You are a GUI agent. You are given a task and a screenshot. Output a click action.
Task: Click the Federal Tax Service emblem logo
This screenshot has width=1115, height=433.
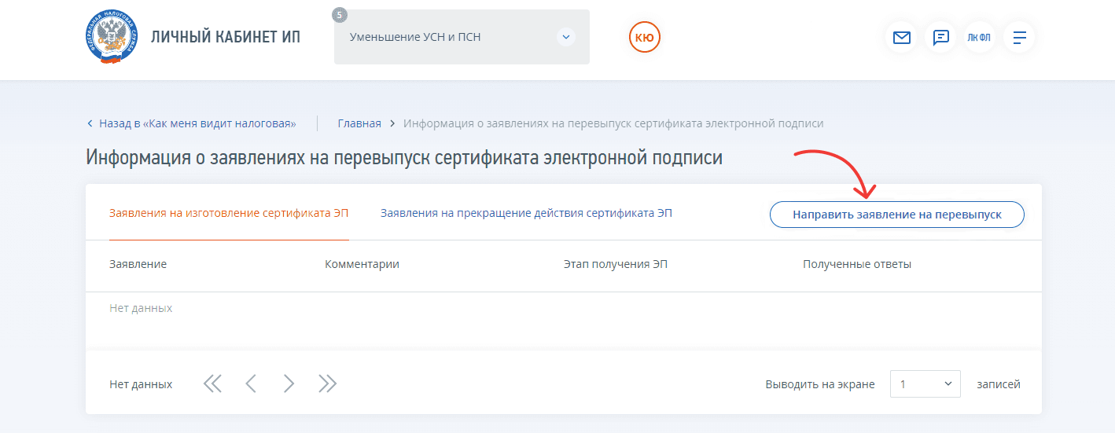(x=110, y=38)
